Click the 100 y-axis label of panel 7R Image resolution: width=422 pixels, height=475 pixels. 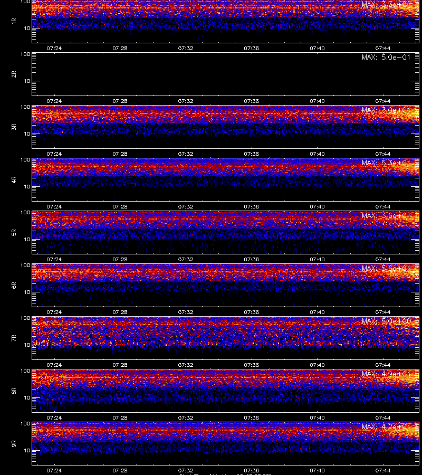pos(25,318)
